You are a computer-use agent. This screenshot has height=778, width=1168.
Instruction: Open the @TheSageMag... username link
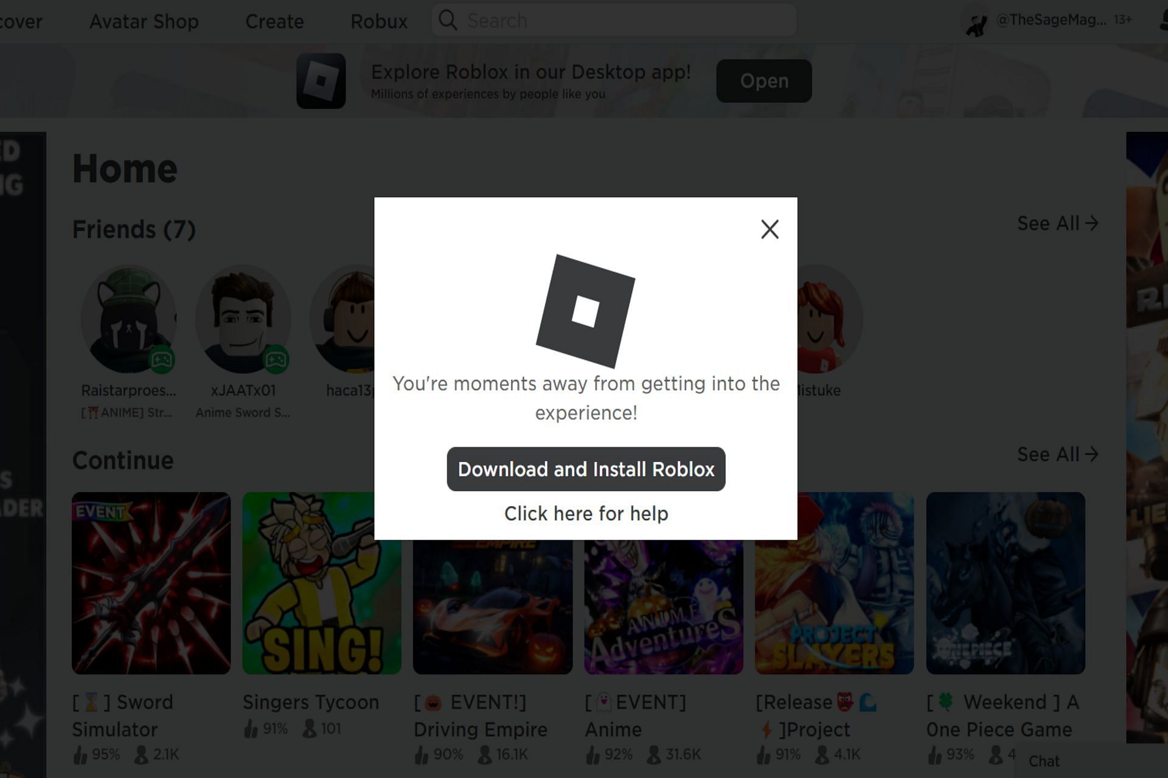click(x=1051, y=20)
